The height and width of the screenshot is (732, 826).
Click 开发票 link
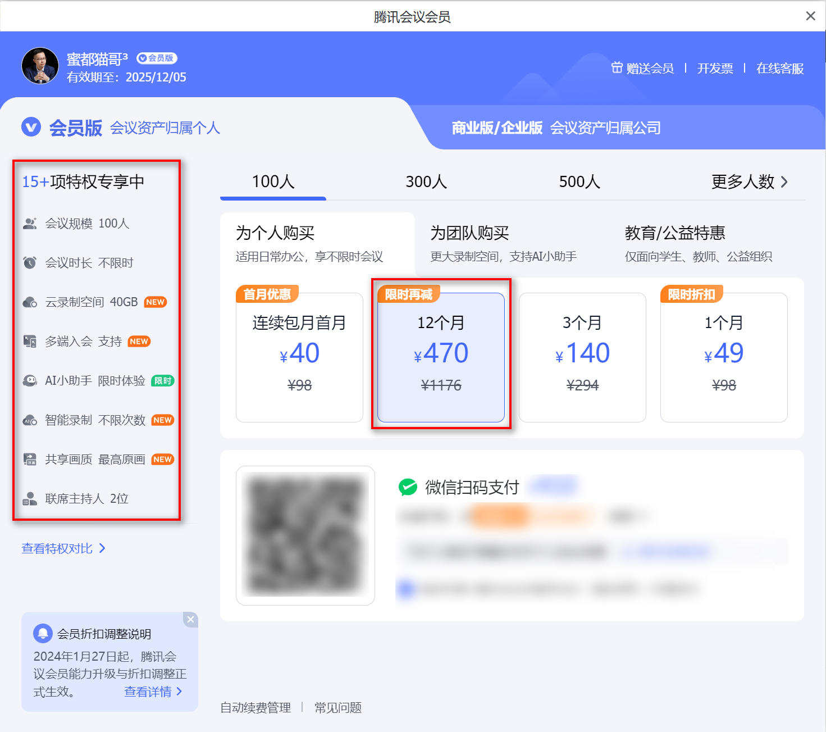(715, 68)
